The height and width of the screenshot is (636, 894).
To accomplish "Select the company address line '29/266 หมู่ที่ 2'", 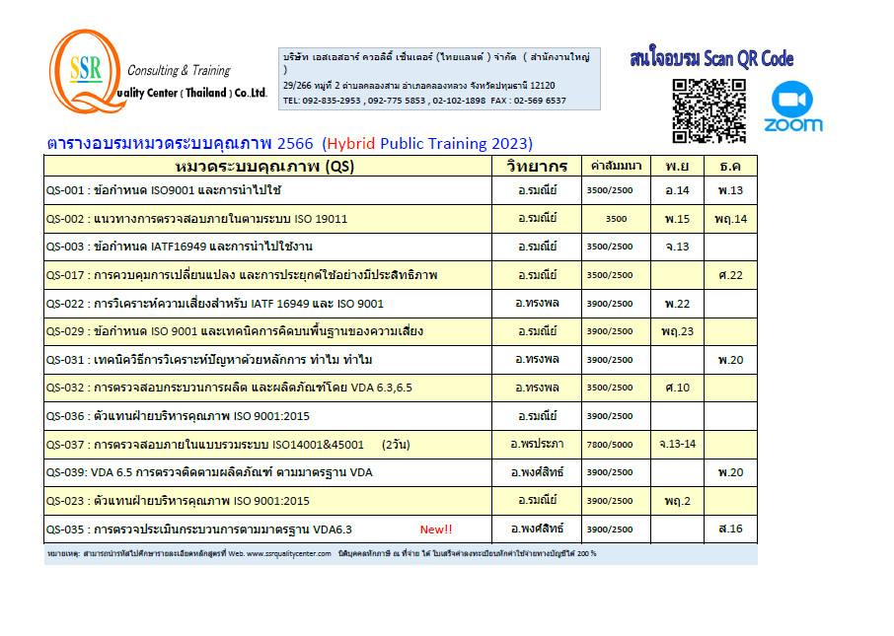I will point(419,86).
